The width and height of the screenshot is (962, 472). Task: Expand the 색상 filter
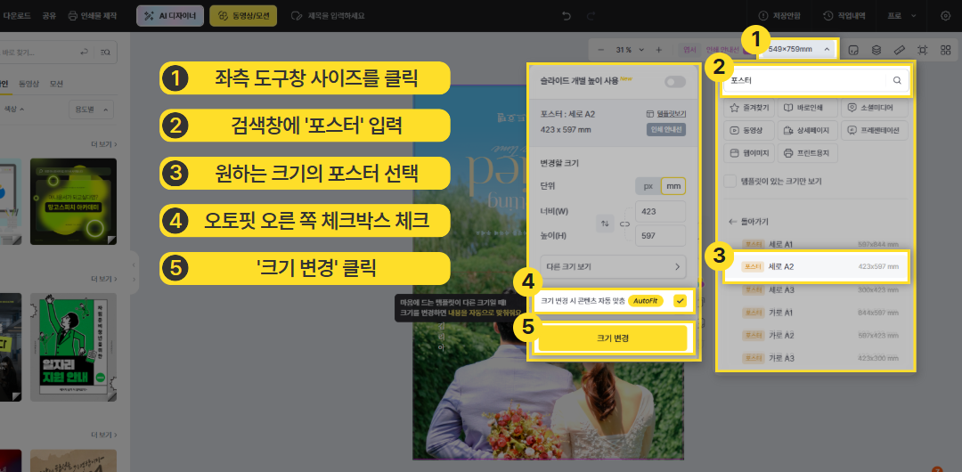point(15,109)
